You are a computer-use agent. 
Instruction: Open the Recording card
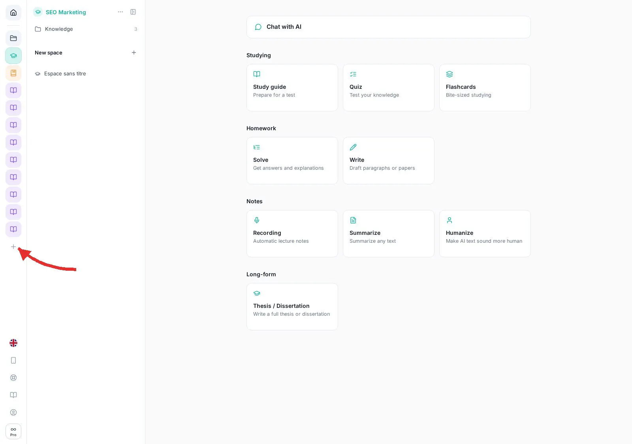pos(292,234)
